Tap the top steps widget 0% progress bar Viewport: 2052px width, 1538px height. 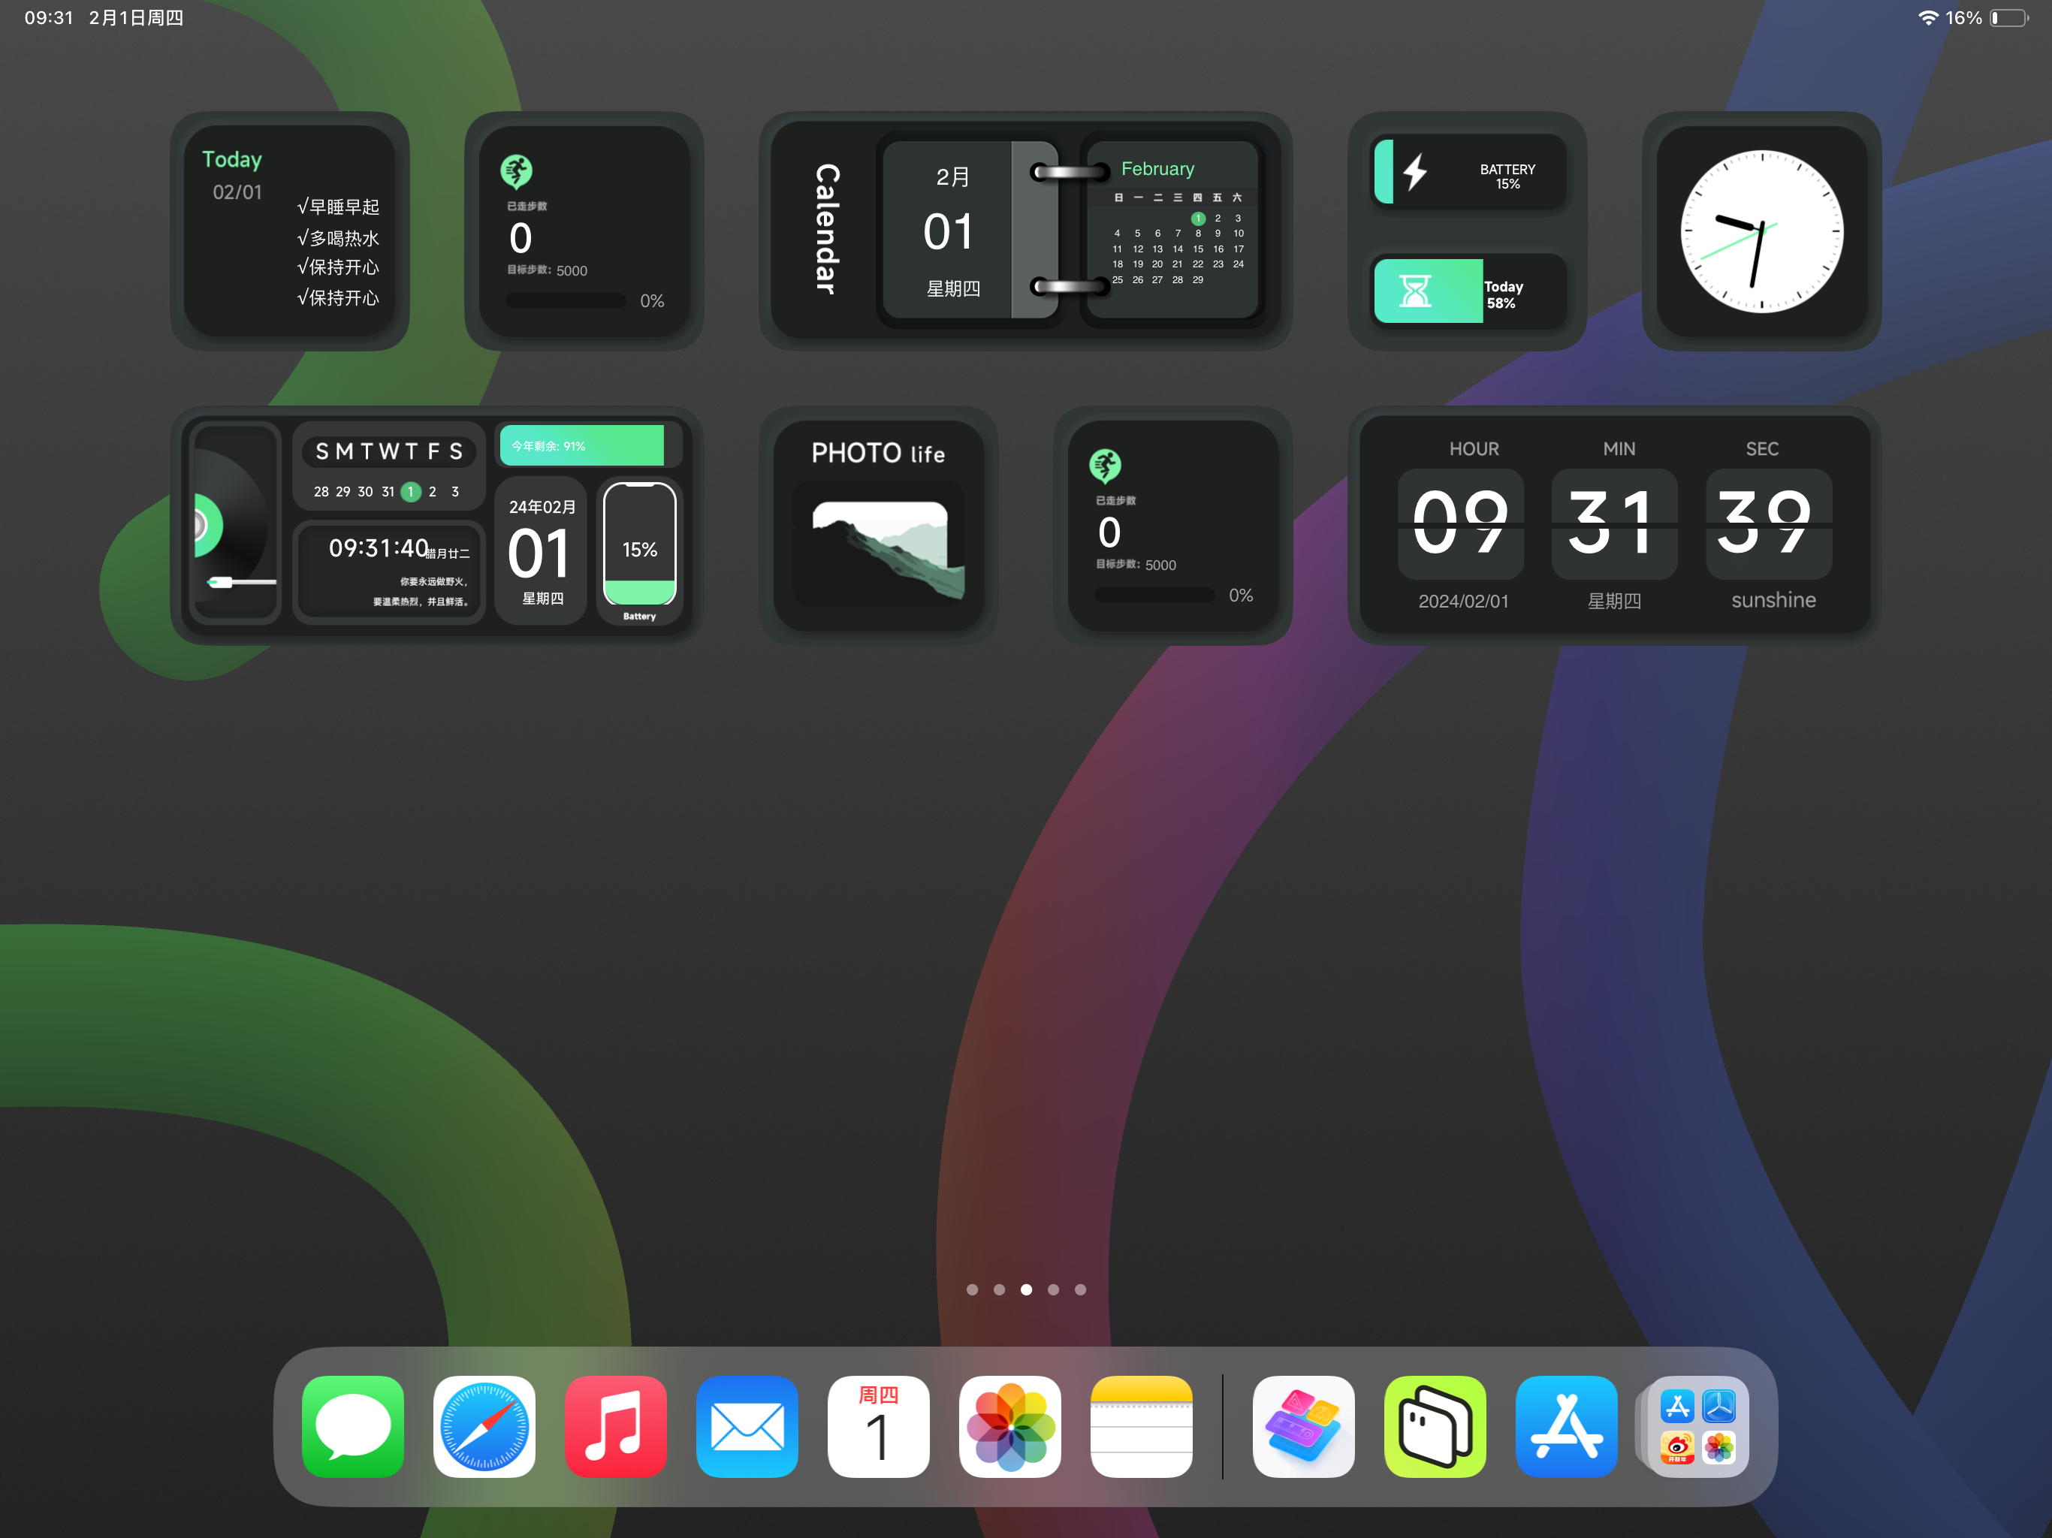(565, 300)
